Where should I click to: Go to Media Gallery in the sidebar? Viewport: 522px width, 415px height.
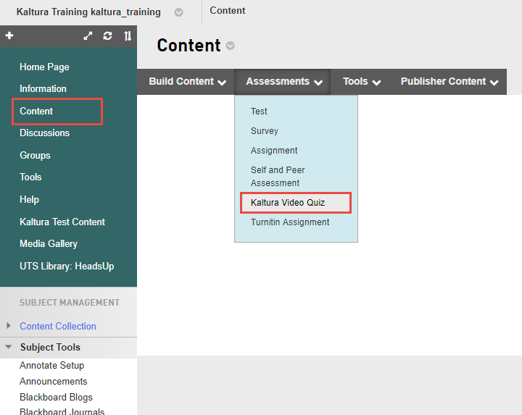click(49, 244)
